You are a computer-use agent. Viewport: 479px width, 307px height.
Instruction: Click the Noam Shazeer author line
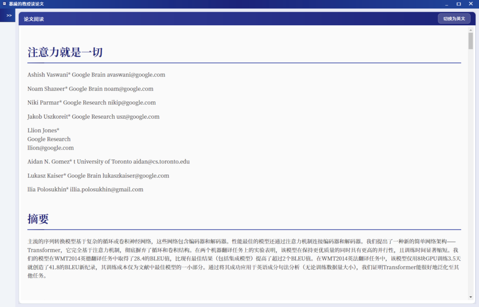90,89
